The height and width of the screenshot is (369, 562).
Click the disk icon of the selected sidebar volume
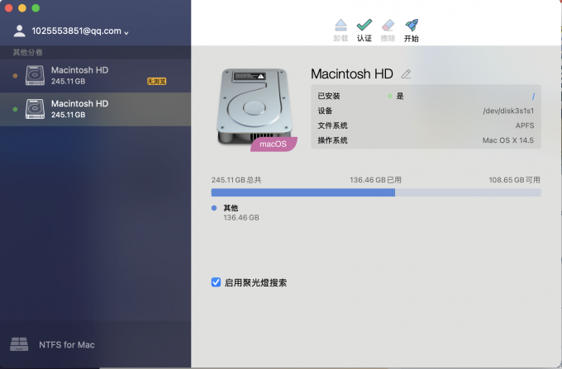35,109
